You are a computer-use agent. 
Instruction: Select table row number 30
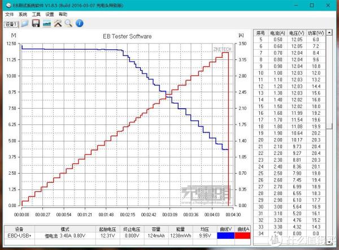pyautogui.click(x=289, y=206)
